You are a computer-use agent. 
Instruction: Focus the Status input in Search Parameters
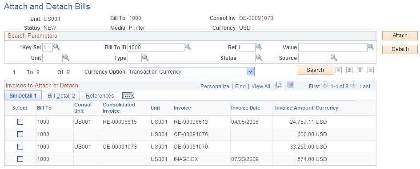click(x=247, y=58)
